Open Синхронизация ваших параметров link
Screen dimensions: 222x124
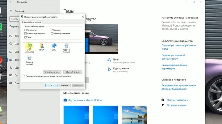point(174,67)
